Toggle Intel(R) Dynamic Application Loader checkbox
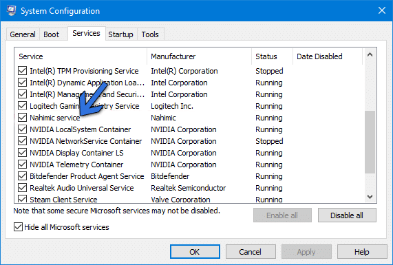Screen dimensions: 393x265 (22, 83)
